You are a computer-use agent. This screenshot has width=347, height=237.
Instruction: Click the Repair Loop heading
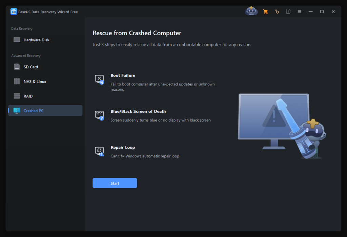(123, 148)
